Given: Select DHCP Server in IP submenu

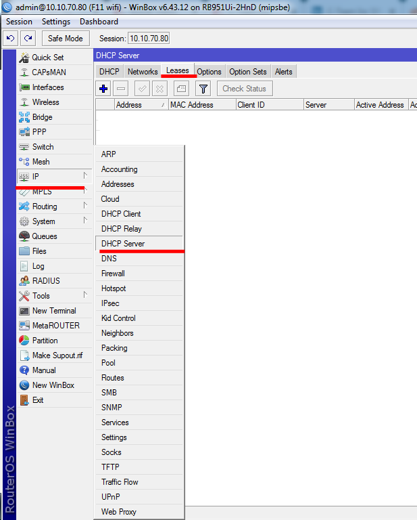Looking at the screenshot, I should click(x=139, y=244).
